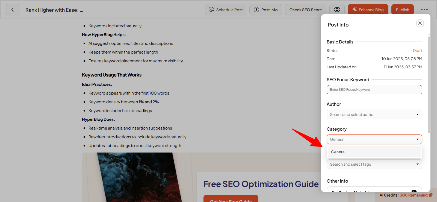Click the clock icon on Schedule Post

click(x=211, y=10)
